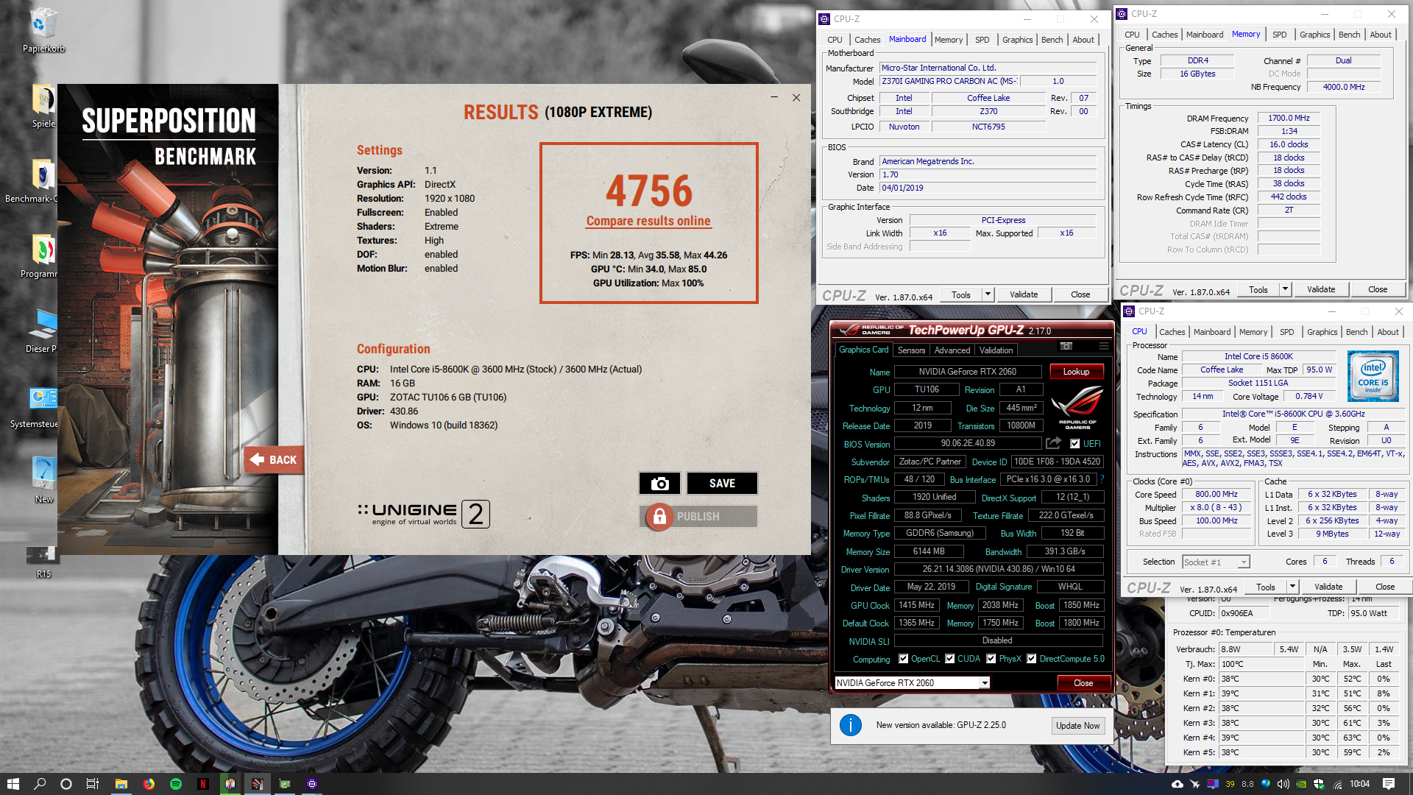Select the R15 desktop icon
Viewport: 1413px width, 795px height.
(x=43, y=562)
